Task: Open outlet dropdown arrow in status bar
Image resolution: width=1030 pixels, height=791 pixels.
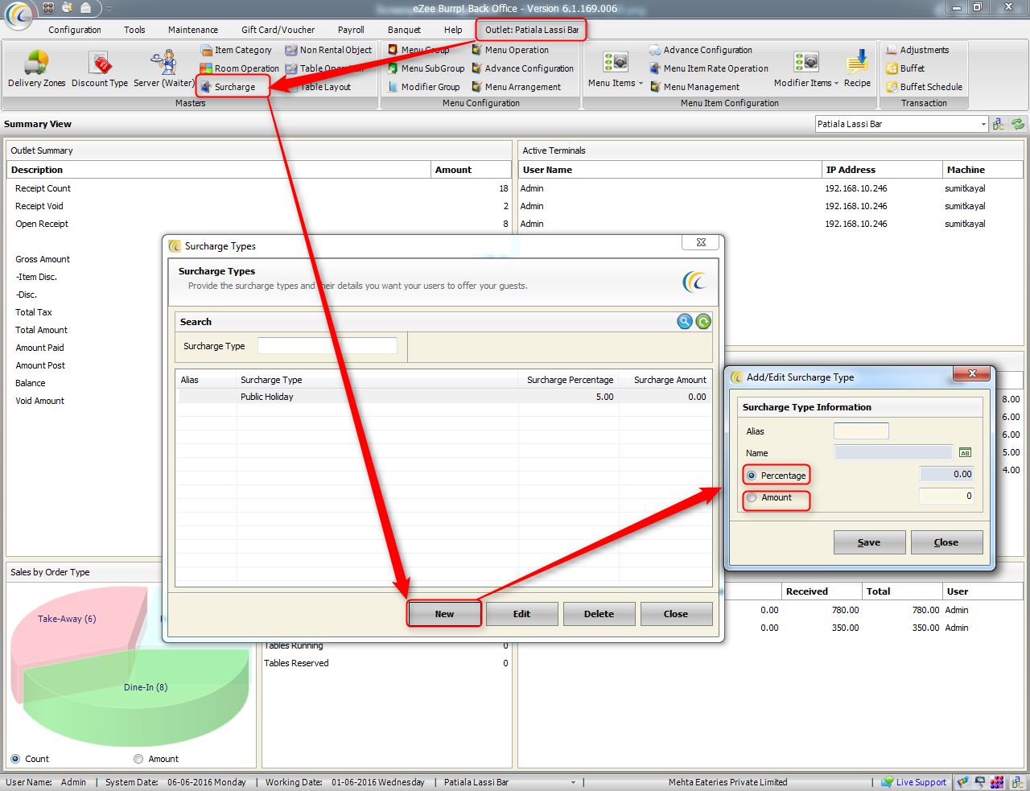Action: click(574, 782)
